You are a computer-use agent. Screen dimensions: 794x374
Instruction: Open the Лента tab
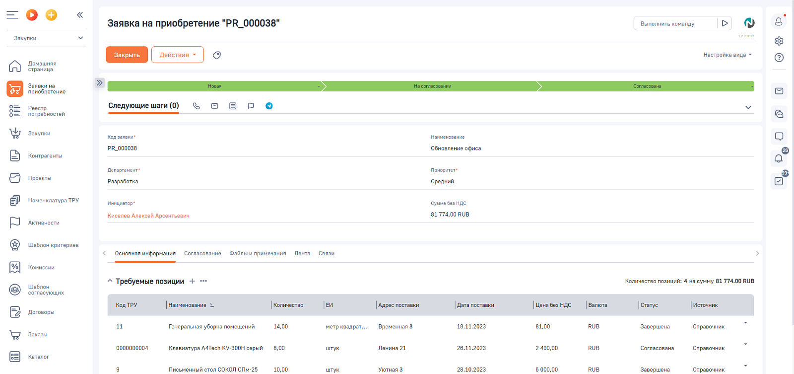tap(302, 253)
